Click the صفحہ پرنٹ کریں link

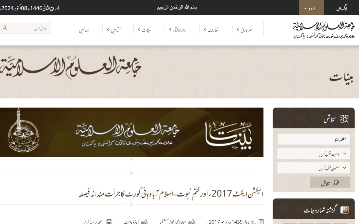point(93,222)
